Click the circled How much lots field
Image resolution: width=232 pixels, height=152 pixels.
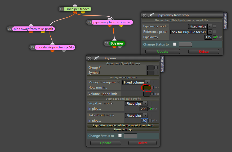[146, 87]
